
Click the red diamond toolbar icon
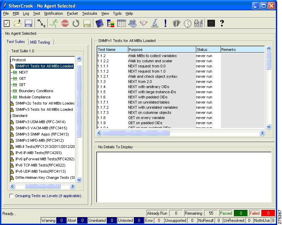143,23
